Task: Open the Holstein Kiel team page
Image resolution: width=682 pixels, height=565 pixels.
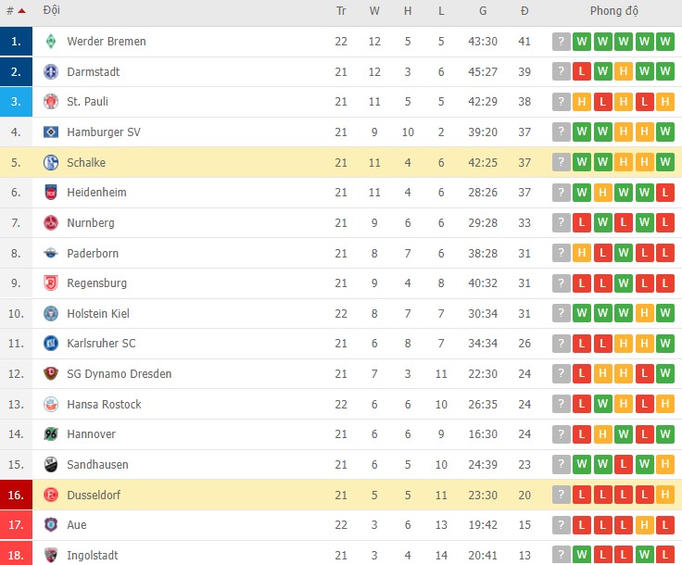Action: 98,314
